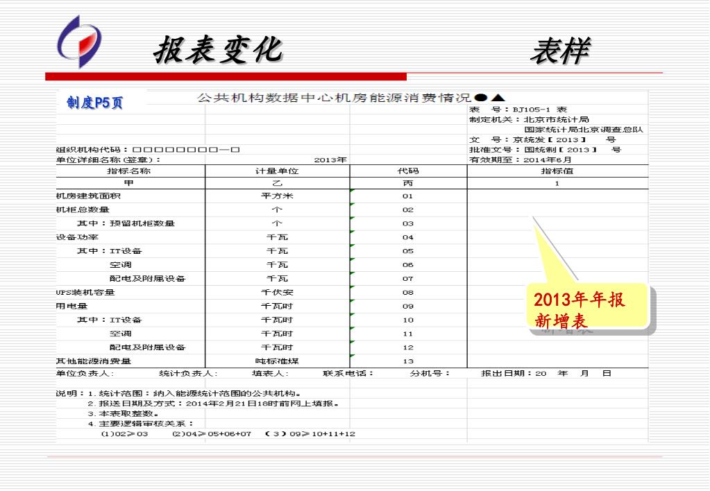Click logic check (1)02≥03

click(124, 434)
